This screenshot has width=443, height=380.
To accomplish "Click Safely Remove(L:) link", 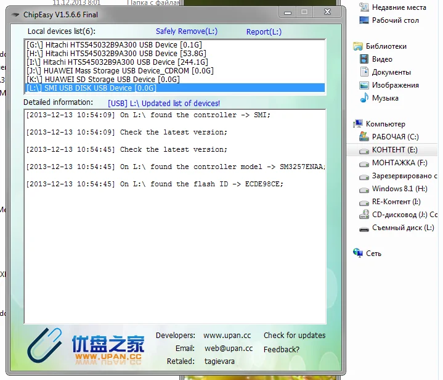I will pos(187,31).
